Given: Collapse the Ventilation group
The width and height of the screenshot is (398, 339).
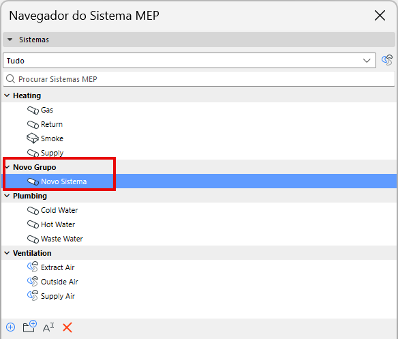Looking at the screenshot, I should click(7, 253).
